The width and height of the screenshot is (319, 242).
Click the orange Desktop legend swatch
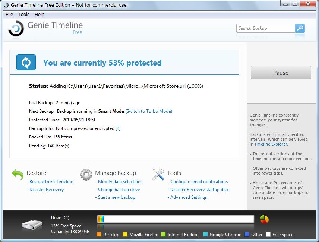(x=99, y=235)
